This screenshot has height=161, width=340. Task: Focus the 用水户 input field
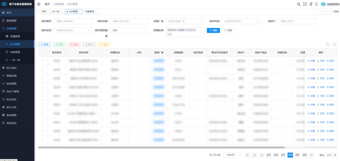[297, 21]
